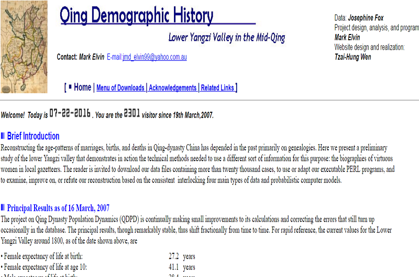This screenshot has height=277, width=419.
Task: Visit the Related Links page
Action: pyautogui.click(x=217, y=88)
